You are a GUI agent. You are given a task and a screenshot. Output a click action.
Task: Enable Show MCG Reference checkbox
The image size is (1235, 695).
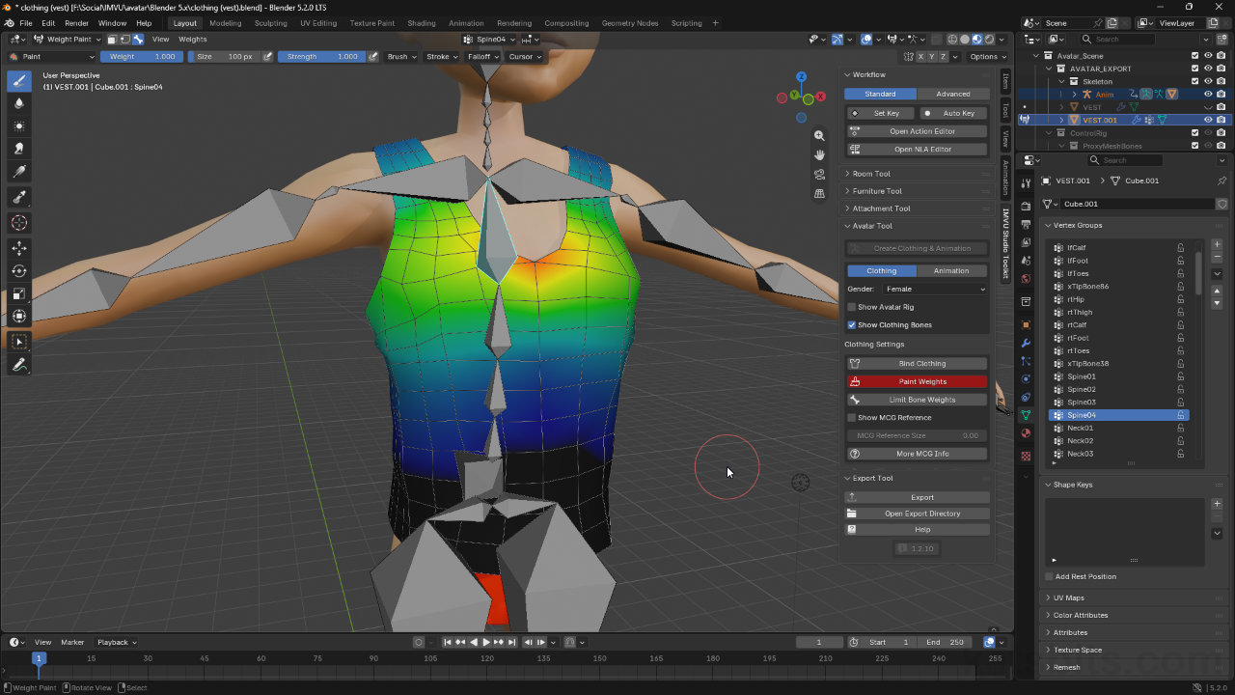point(851,418)
